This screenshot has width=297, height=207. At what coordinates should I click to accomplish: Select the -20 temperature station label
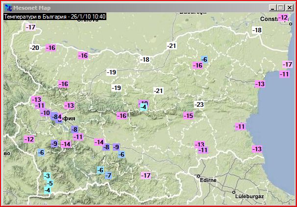coord(34,47)
